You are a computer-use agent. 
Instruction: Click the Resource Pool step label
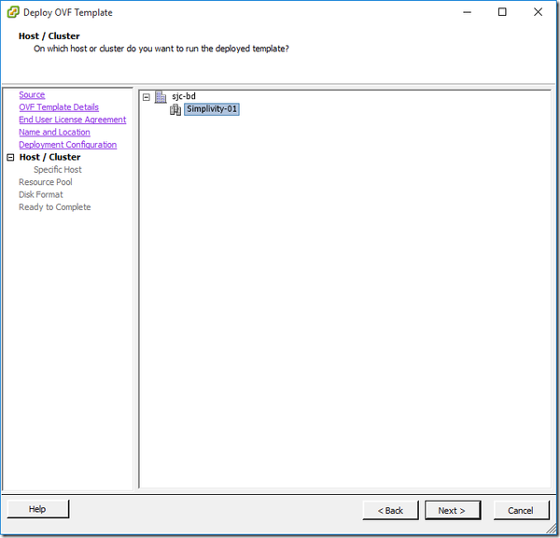(46, 182)
